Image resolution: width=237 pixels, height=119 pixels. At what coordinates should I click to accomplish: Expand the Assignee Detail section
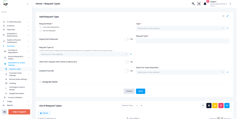click(x=50, y=82)
